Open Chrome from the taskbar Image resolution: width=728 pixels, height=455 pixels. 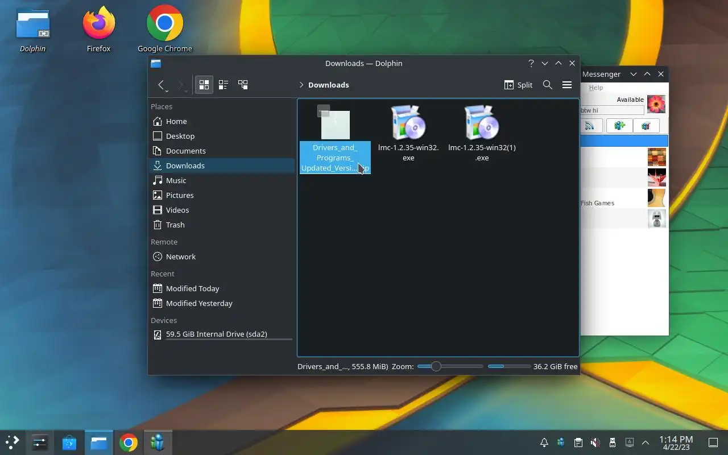pos(129,442)
